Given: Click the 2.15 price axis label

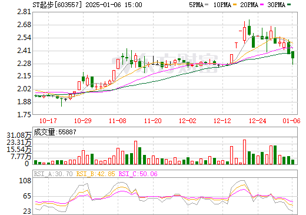Looking at the screenshot, I should (24, 76).
